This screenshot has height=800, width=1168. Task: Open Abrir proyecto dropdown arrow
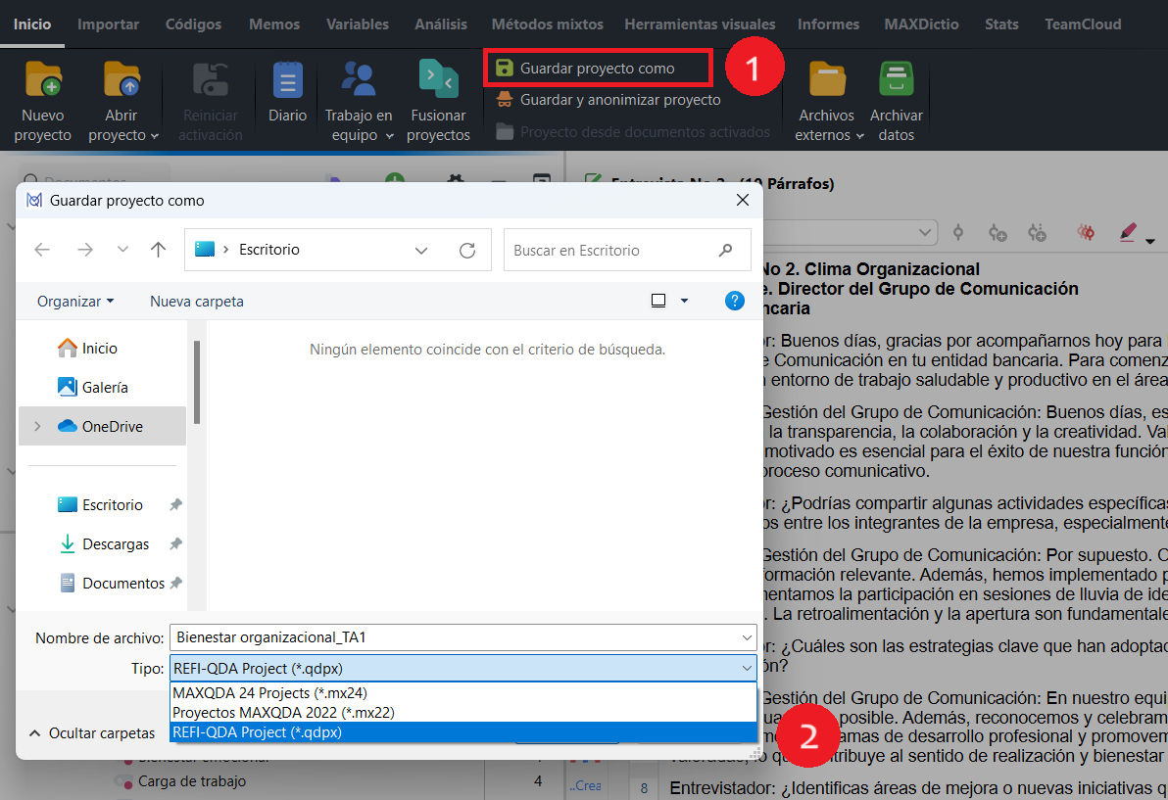155,136
